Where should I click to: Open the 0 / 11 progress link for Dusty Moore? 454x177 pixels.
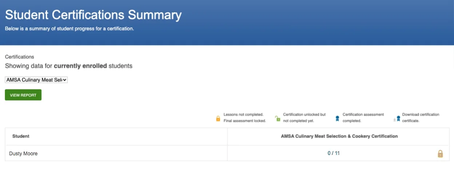tap(334, 153)
